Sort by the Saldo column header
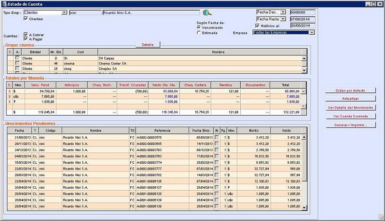The image size is (385, 221). tap(288, 130)
